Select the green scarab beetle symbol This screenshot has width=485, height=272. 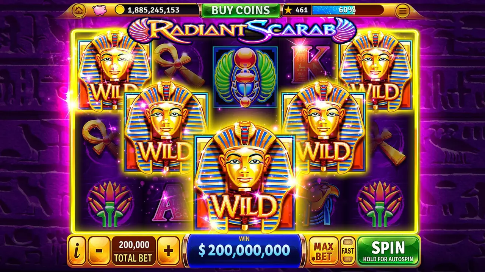click(x=245, y=77)
